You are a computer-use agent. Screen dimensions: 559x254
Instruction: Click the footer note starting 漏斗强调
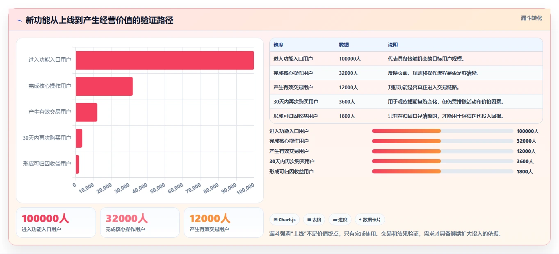[x=385, y=234]
